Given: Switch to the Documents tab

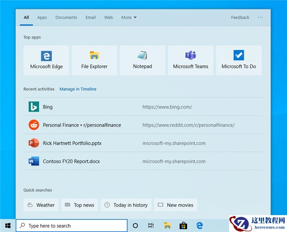Looking at the screenshot, I should [66, 18].
